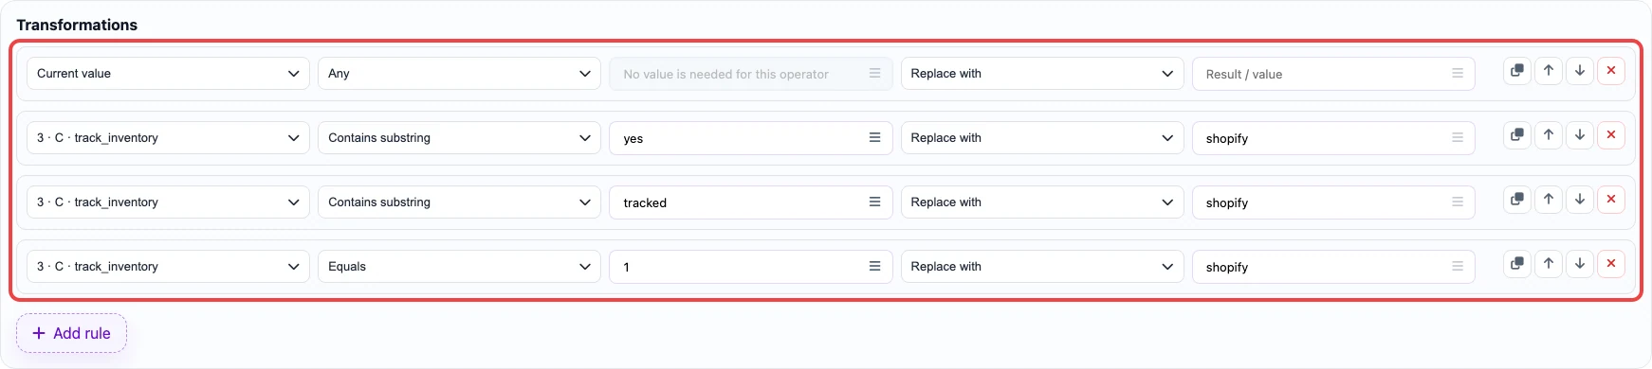Move the 'yes' rule down
Screen dimensions: 1652x369
[1580, 135]
